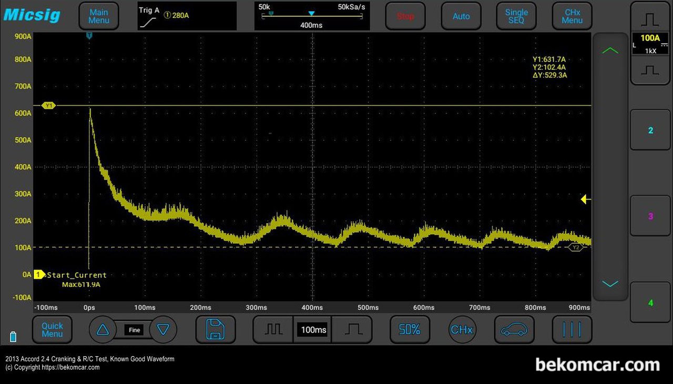Tap the pulse icon below the 100A box

click(x=650, y=70)
